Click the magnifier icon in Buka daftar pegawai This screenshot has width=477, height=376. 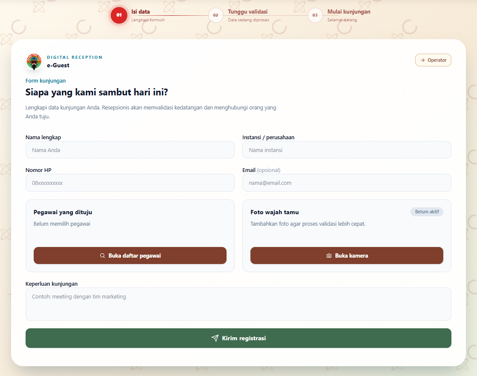(102, 256)
